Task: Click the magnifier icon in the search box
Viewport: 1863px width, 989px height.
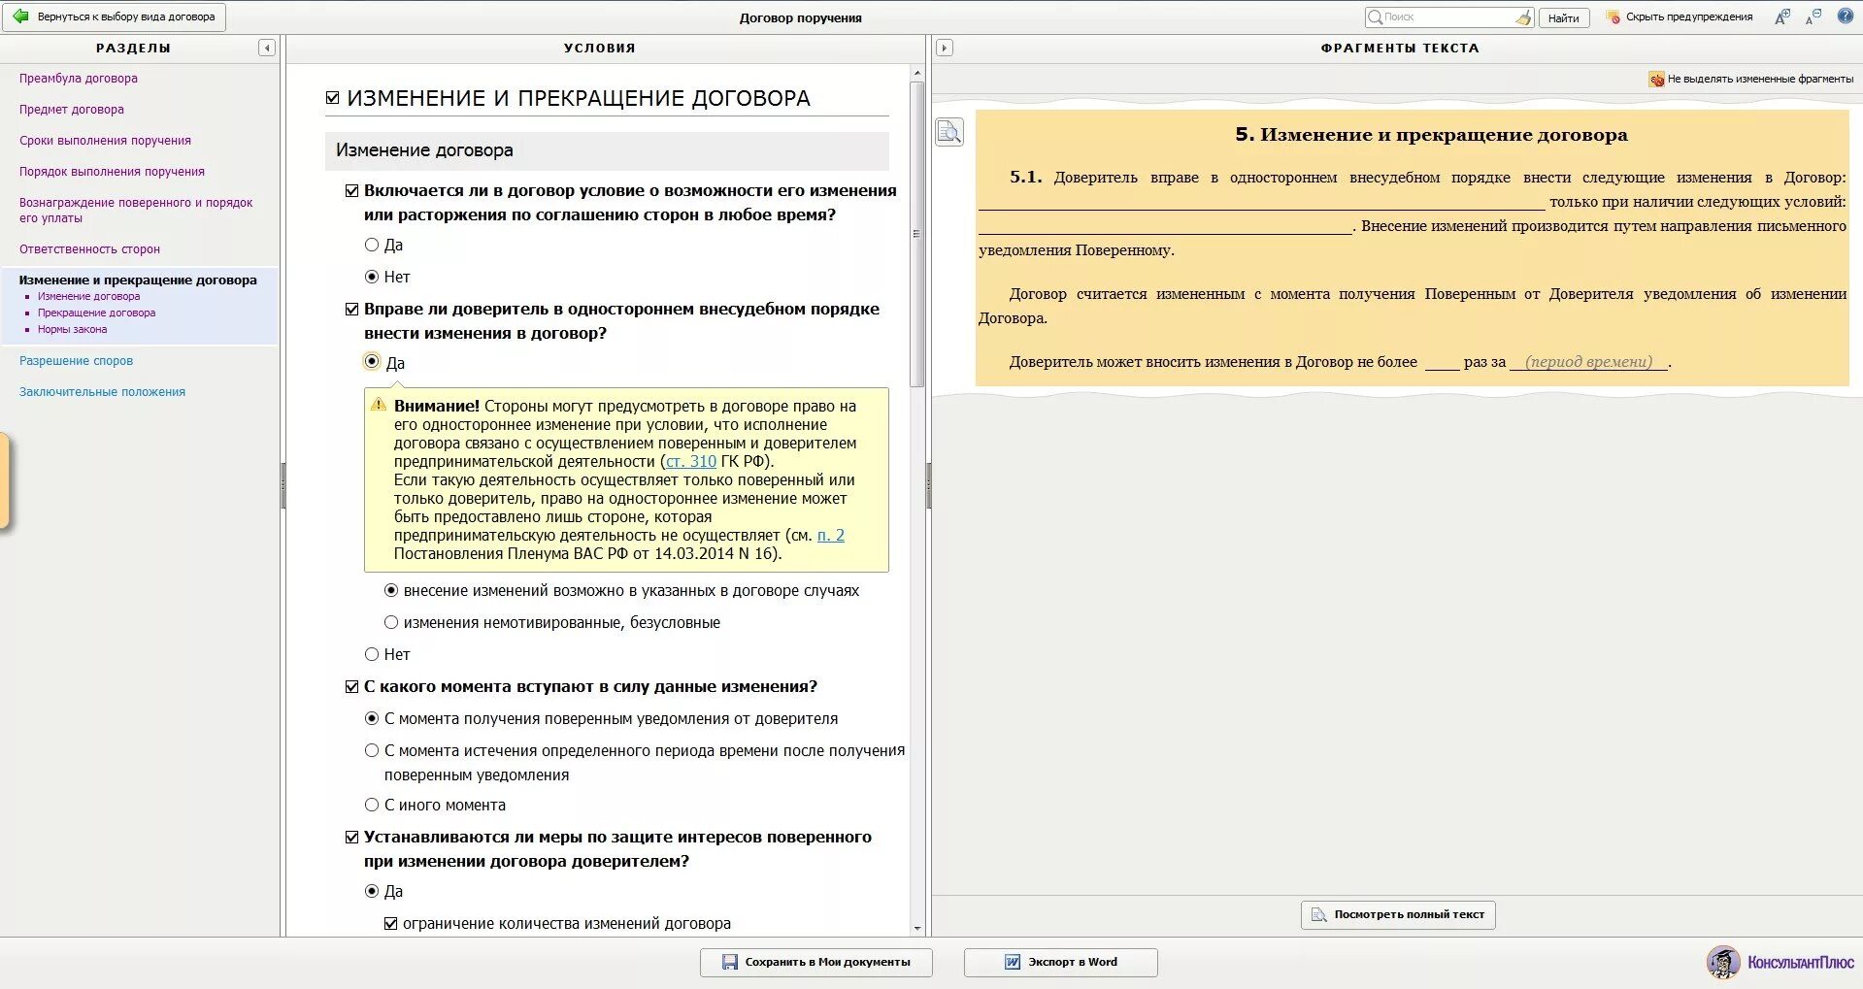Action: point(1375,17)
